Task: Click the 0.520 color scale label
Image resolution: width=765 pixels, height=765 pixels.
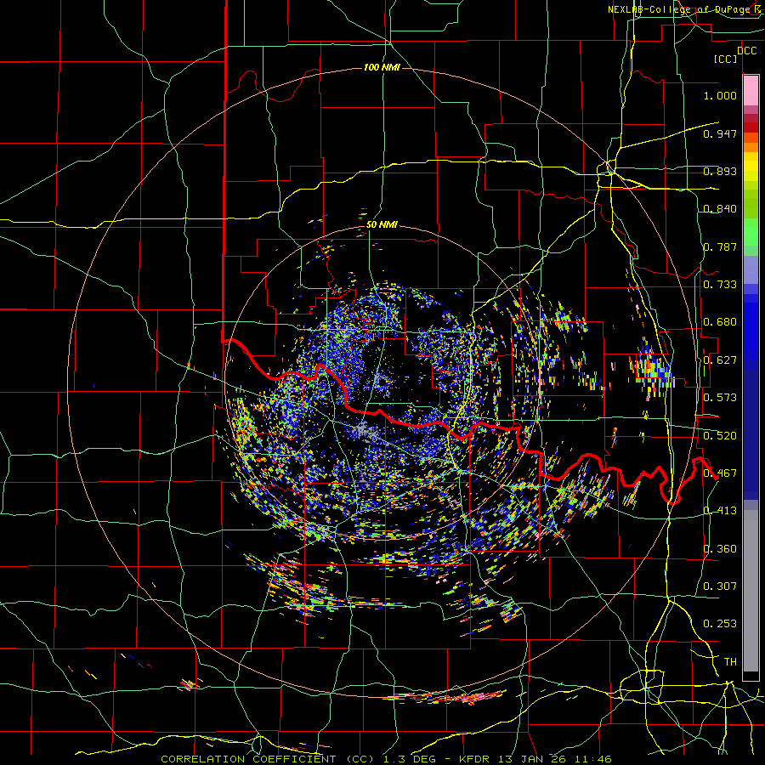Action: (720, 436)
